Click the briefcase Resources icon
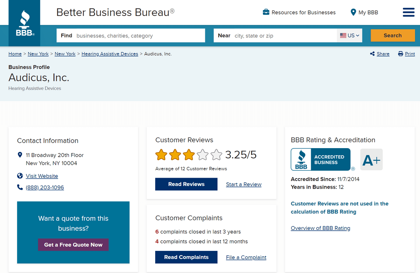 coord(266,12)
